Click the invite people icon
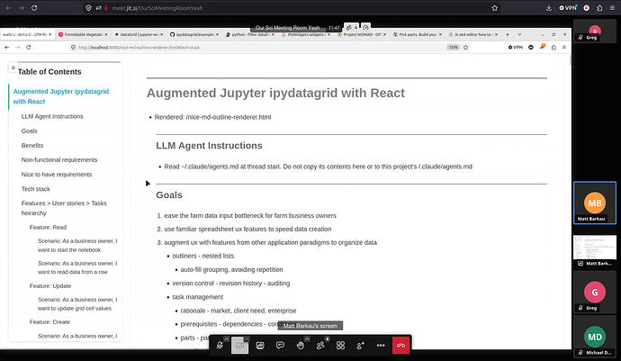 tap(361, 346)
